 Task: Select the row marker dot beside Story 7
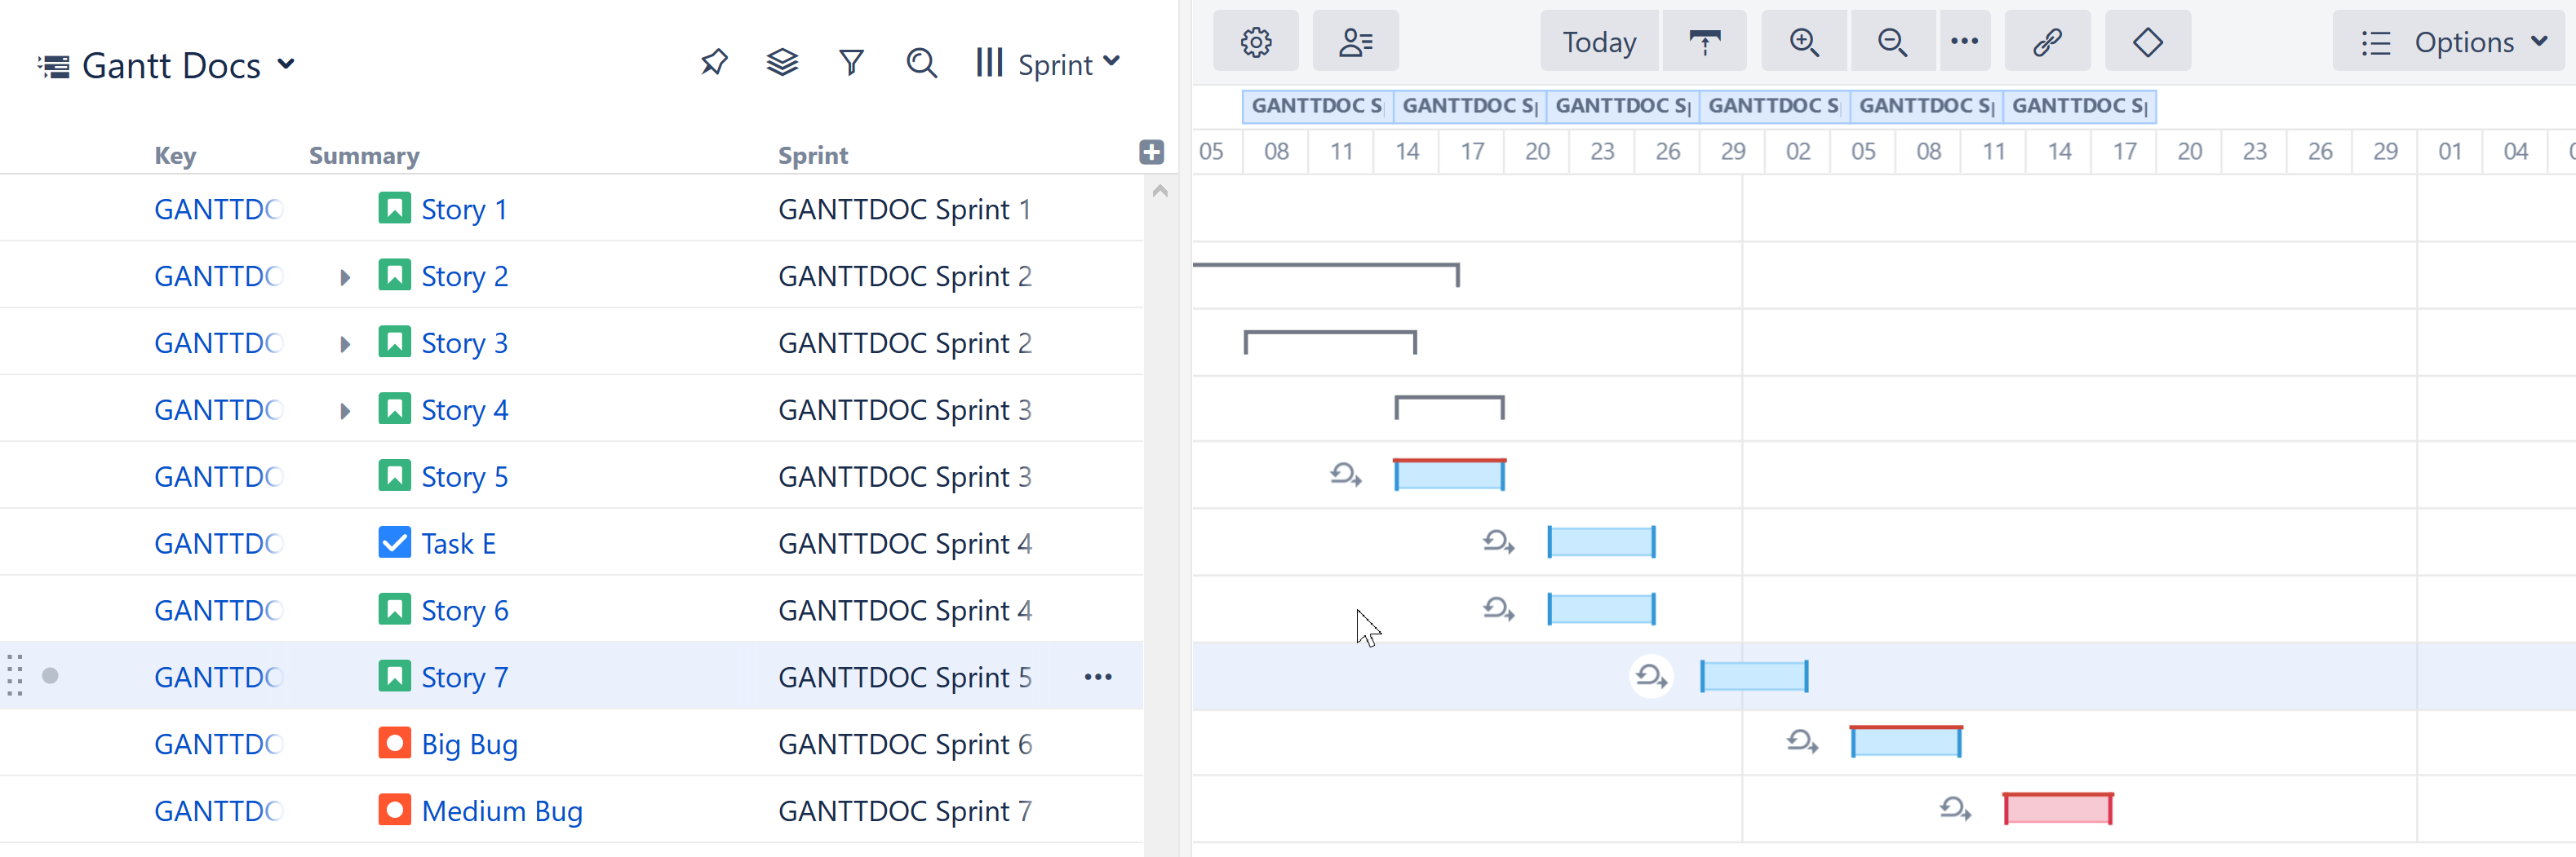click(x=50, y=675)
